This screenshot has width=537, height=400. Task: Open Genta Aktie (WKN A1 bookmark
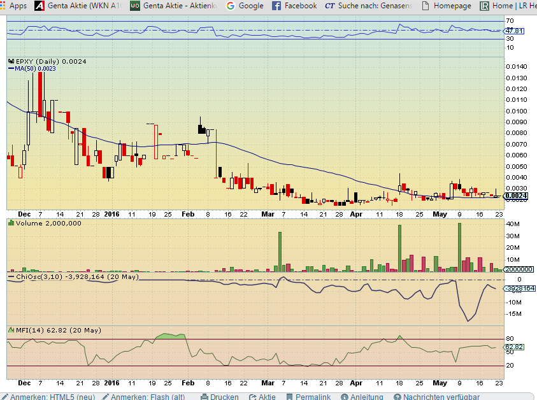point(84,6)
